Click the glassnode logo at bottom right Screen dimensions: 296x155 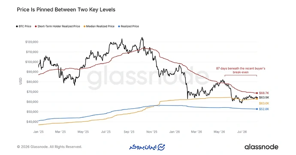tap(261, 147)
